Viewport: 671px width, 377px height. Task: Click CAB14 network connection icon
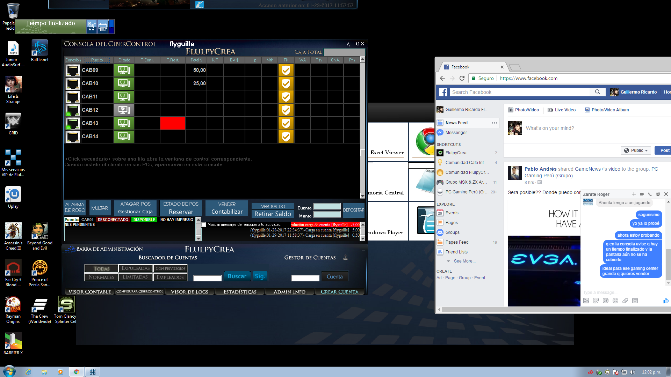[73, 136]
